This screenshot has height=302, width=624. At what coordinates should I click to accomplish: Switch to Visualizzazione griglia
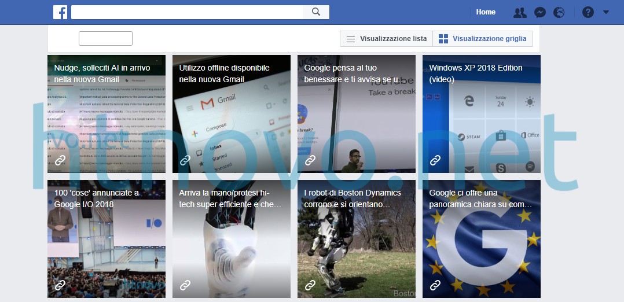(x=482, y=39)
